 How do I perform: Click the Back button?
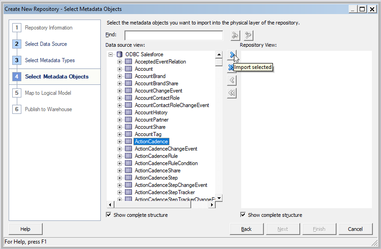pos(247,229)
